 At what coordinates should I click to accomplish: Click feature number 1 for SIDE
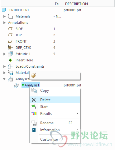point(54,29)
